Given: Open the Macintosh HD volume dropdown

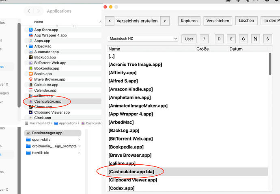Looking at the screenshot, I should coord(143,39).
